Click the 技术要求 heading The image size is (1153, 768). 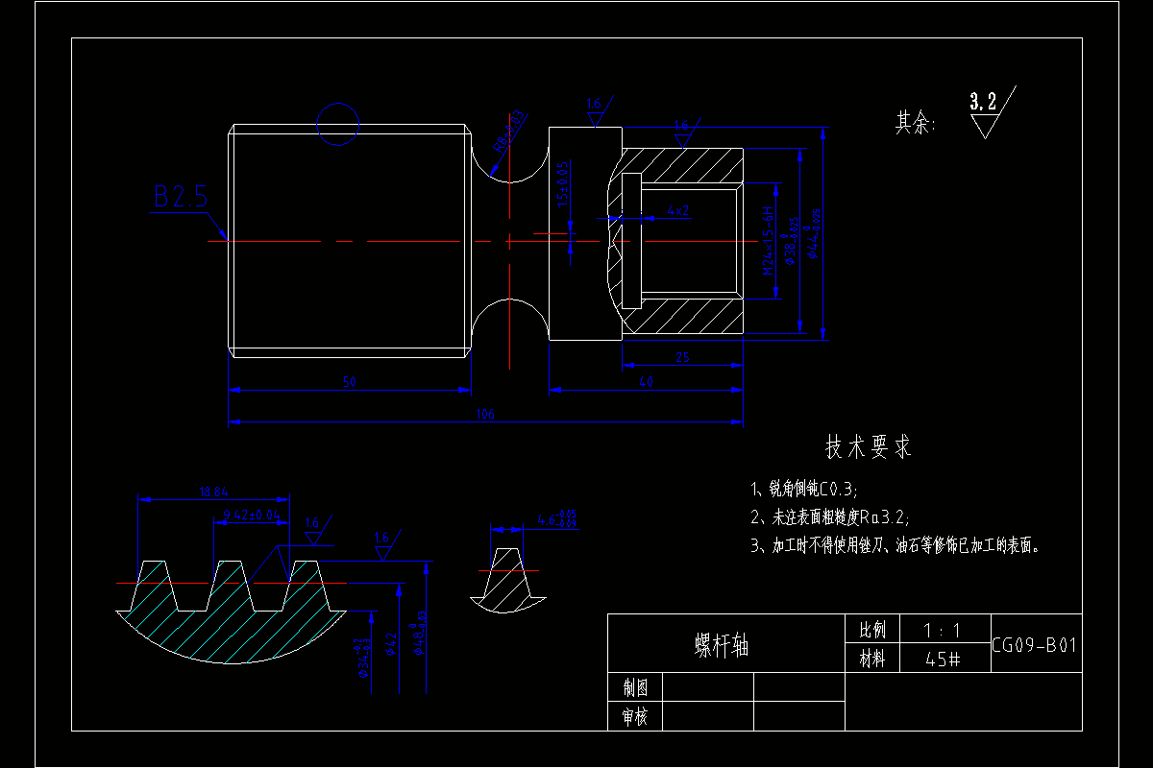click(x=869, y=447)
